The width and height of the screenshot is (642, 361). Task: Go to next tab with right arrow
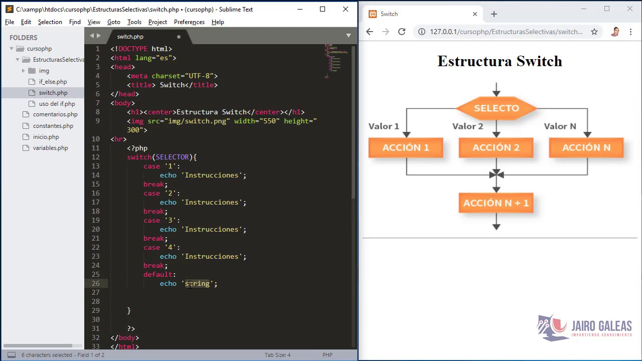(x=98, y=36)
